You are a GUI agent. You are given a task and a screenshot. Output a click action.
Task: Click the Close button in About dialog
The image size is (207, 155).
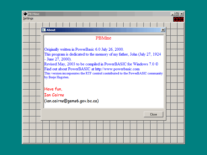[x=153, y=114]
